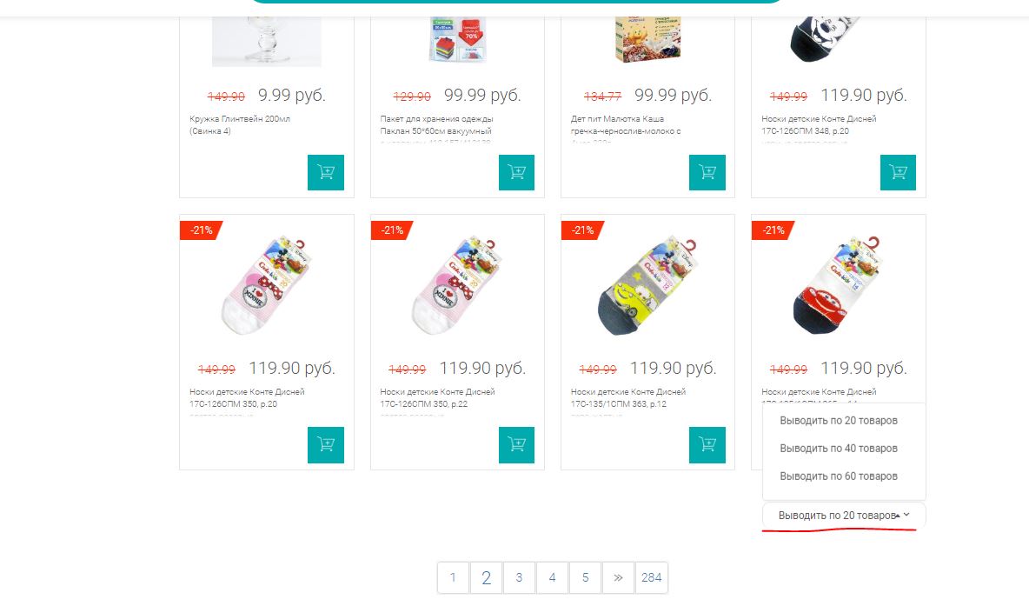Go to next pages with » arrow
The width and height of the screenshot is (1029, 606).
(x=618, y=578)
